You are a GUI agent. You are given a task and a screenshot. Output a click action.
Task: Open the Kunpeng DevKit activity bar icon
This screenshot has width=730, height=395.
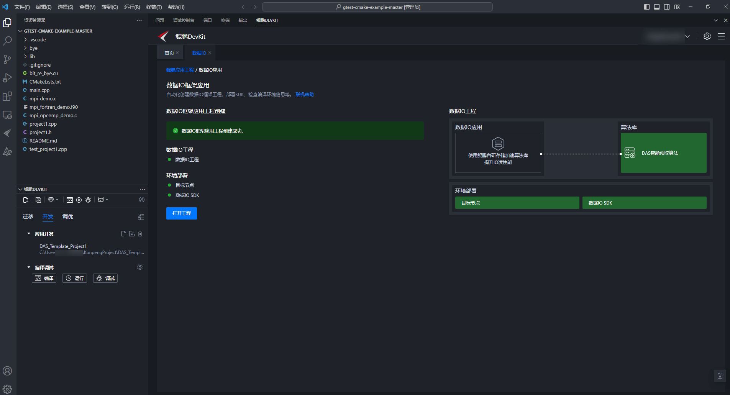(x=7, y=133)
